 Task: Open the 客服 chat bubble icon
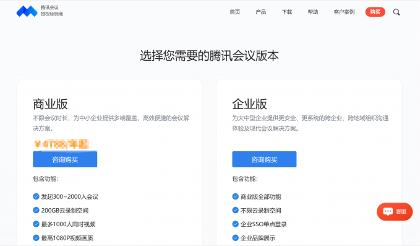click(x=388, y=212)
